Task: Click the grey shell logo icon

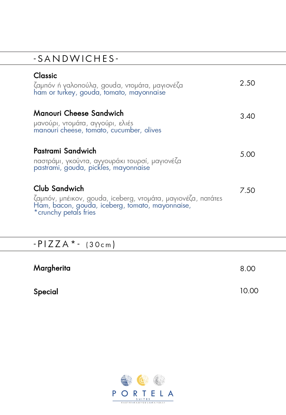Action: (159, 380)
